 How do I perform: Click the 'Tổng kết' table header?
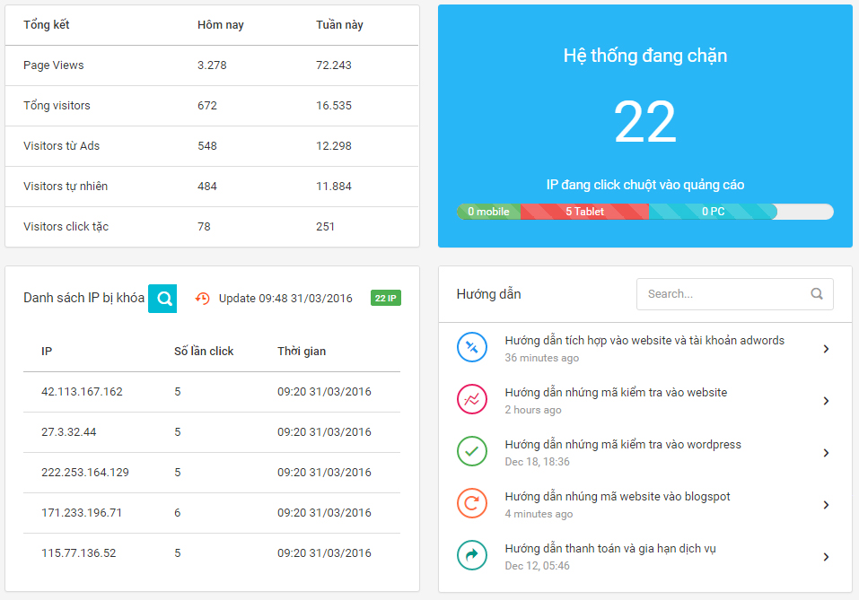46,24
